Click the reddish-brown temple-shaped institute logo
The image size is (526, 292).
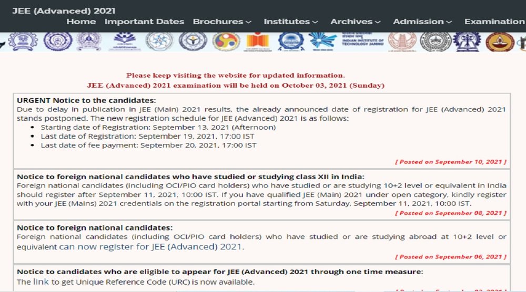[x=400, y=41]
